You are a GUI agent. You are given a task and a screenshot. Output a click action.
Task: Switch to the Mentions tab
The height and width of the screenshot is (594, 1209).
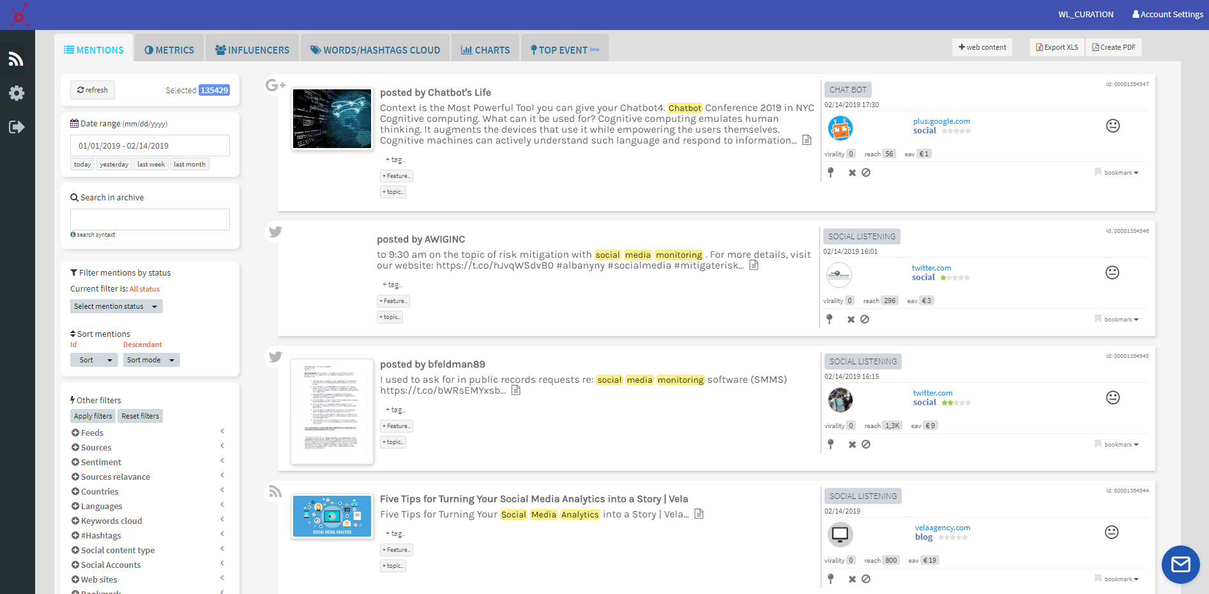point(94,50)
